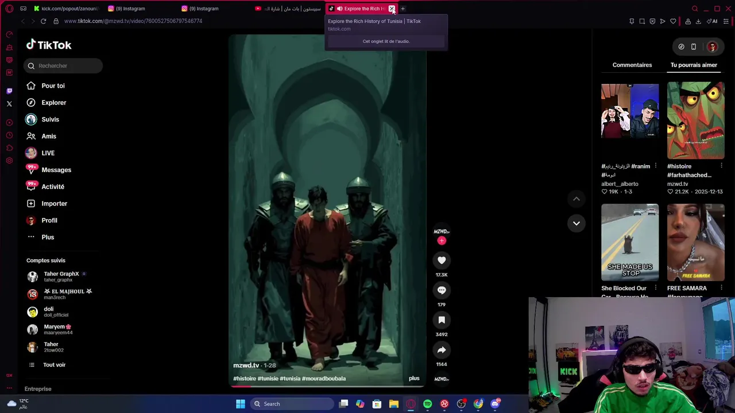The height and width of the screenshot is (413, 735).
Task: Click the phone app icon in top pill
Action: coord(693,47)
